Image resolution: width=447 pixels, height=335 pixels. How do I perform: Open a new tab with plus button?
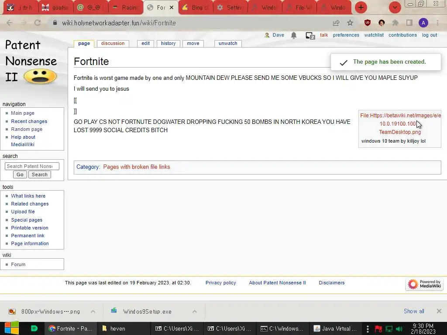(x=361, y=7)
